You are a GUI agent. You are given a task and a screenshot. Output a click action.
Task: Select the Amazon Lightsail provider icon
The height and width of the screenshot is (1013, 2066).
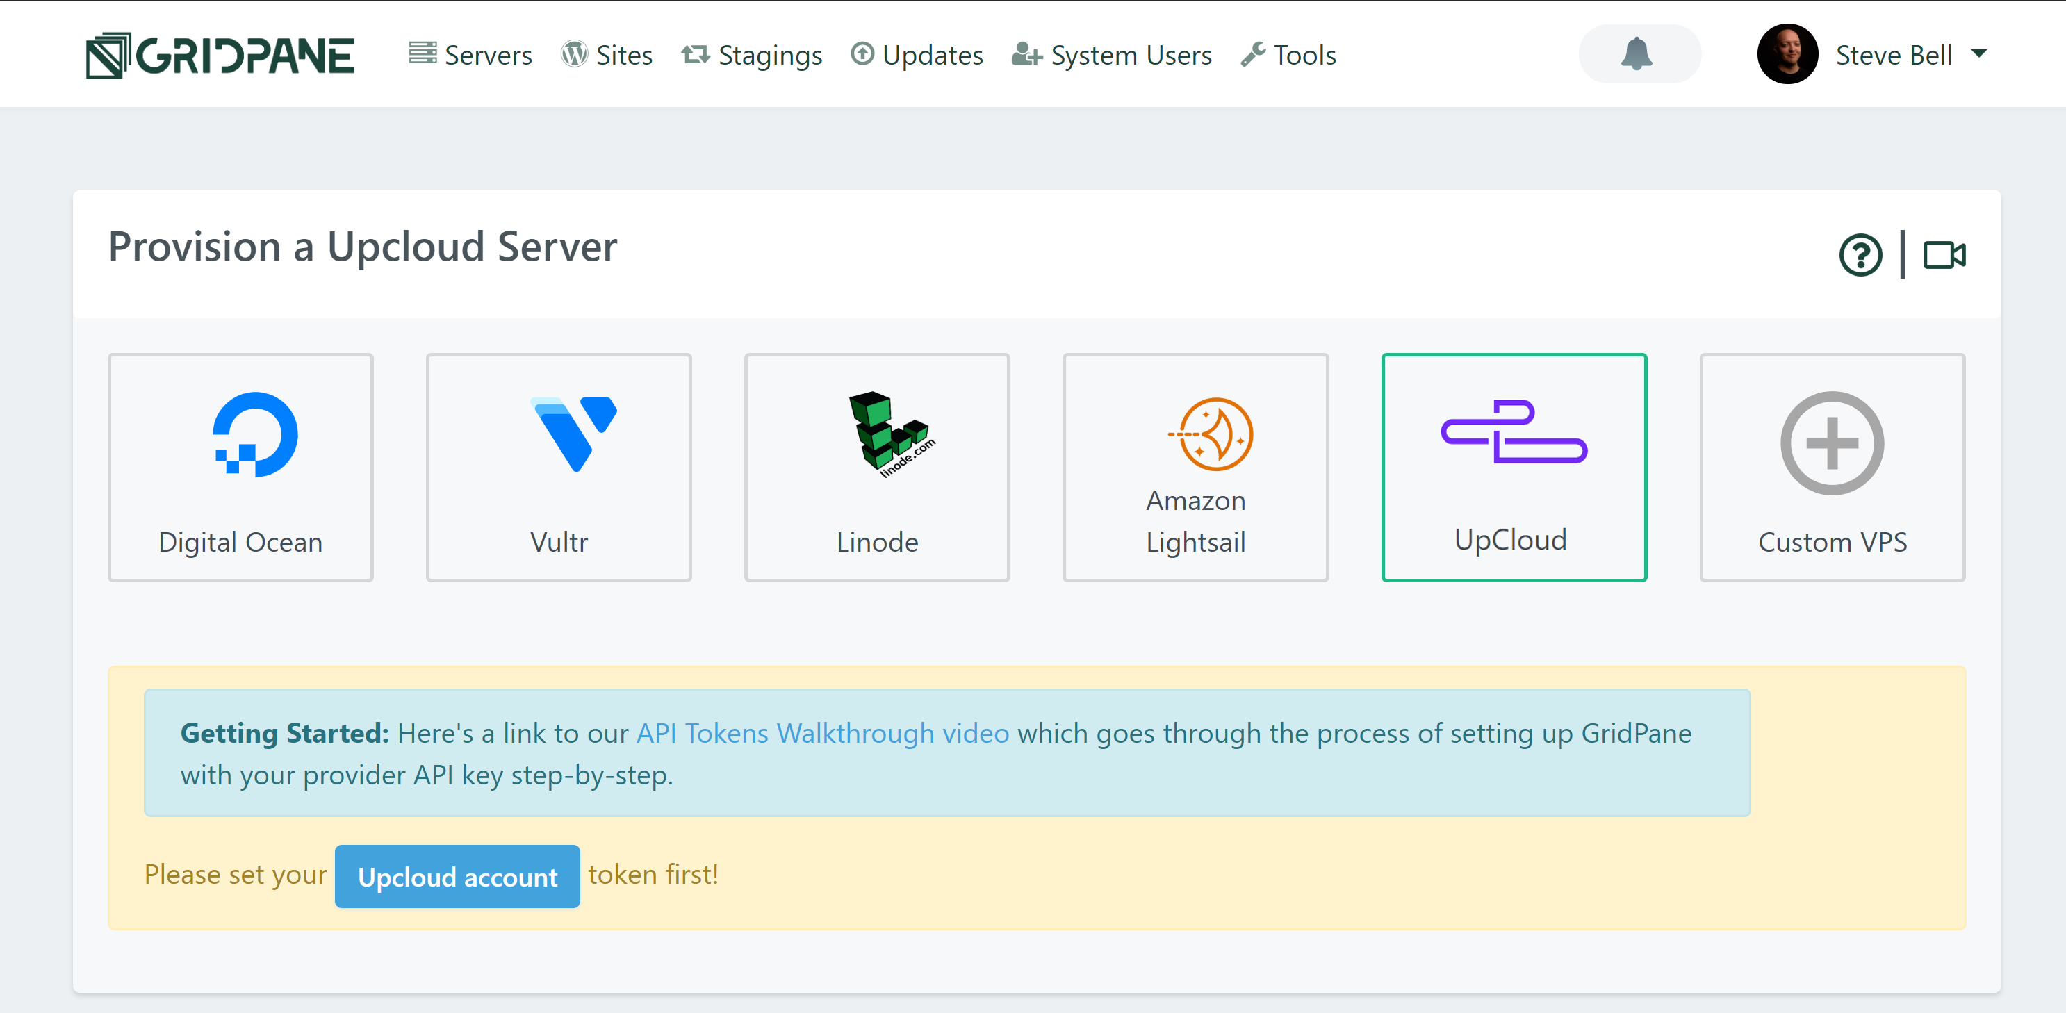pyautogui.click(x=1211, y=434)
